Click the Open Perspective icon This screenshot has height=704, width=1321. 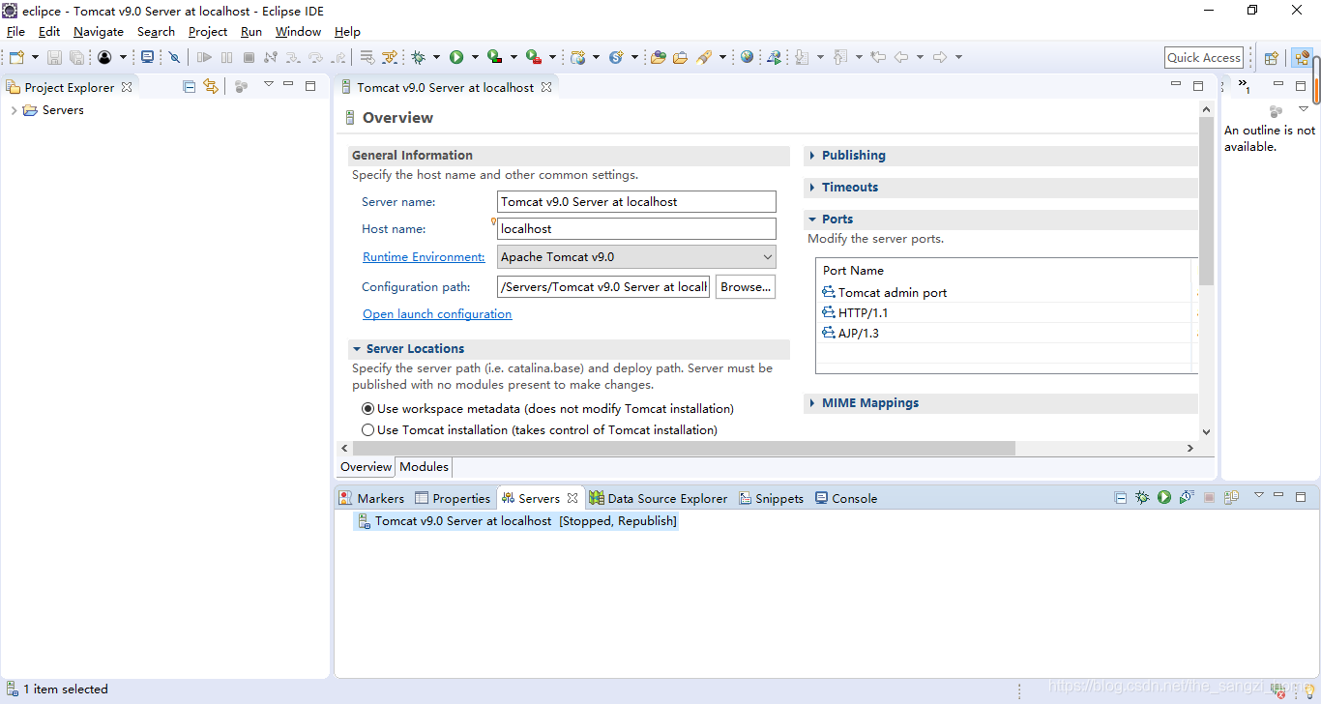(x=1272, y=57)
